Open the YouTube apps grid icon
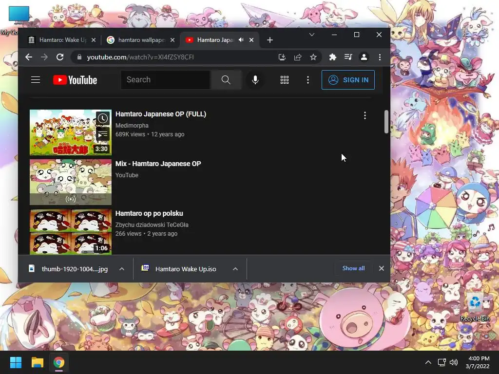This screenshot has width=499, height=374. [285, 80]
